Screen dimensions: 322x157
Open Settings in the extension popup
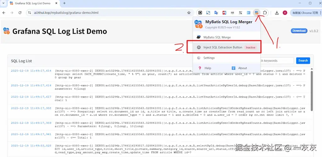pos(227,58)
